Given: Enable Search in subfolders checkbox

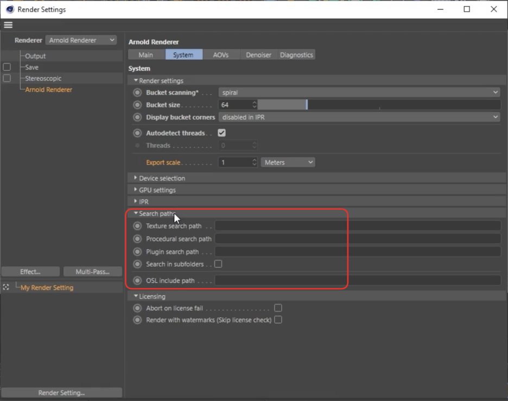Looking at the screenshot, I should tap(218, 264).
